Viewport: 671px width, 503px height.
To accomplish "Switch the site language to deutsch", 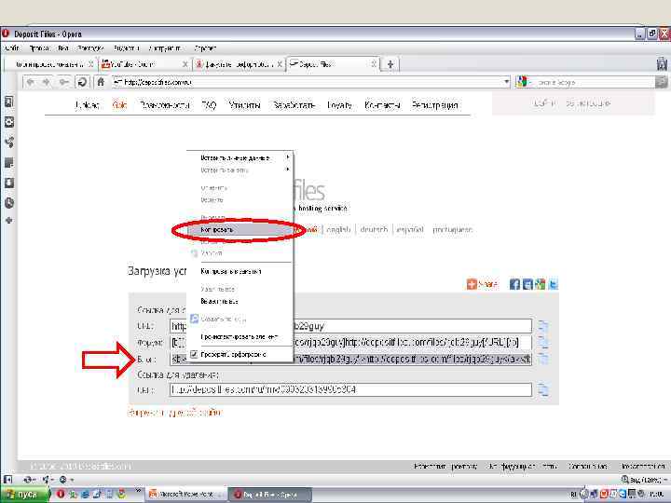I will click(x=374, y=230).
